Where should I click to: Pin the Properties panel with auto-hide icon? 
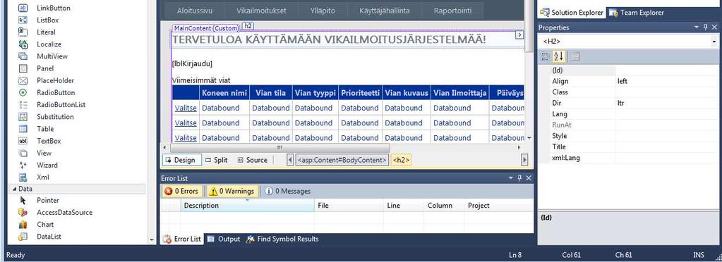pyautogui.click(x=706, y=27)
